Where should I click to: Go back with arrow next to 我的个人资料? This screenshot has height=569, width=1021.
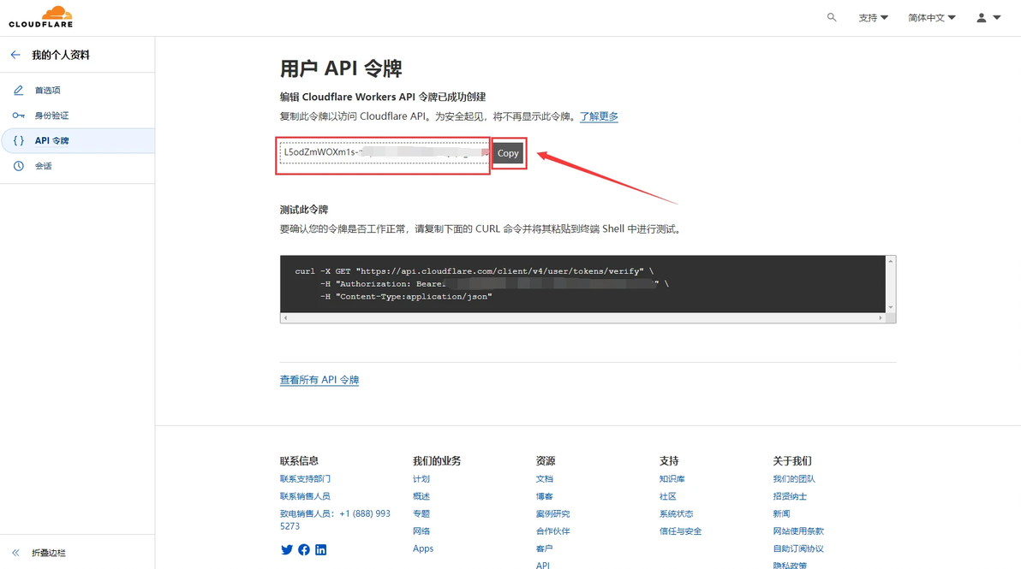pos(15,55)
